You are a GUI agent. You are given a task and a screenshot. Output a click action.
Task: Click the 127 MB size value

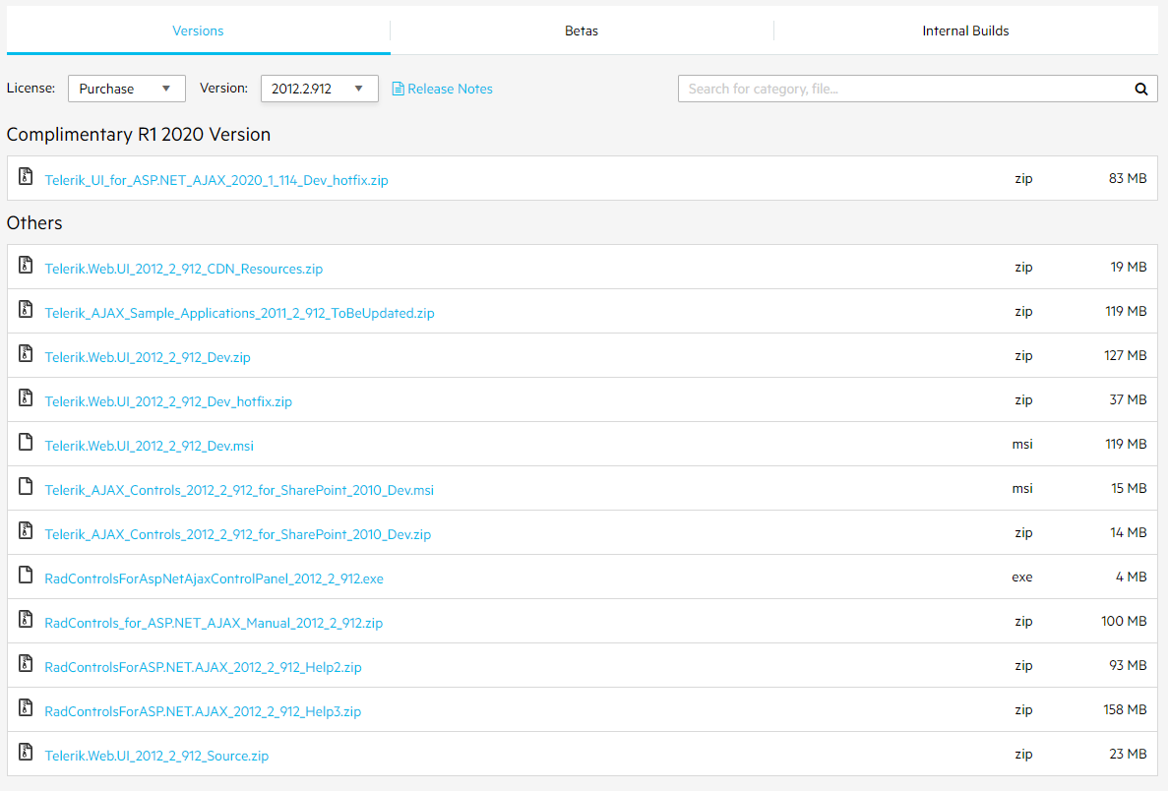point(1125,356)
